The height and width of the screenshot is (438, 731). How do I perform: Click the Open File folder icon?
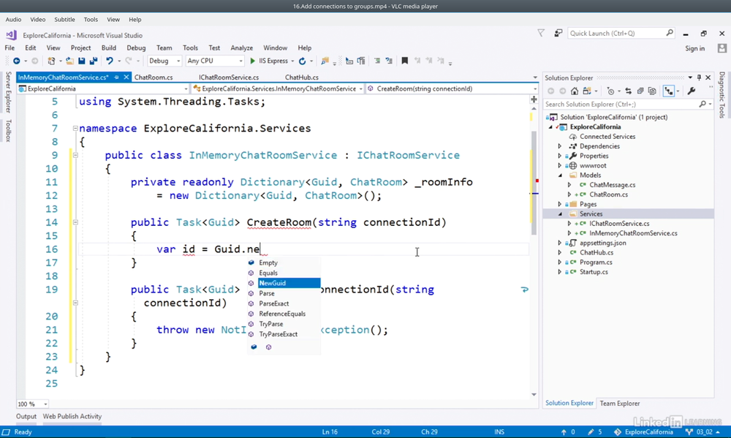69,61
